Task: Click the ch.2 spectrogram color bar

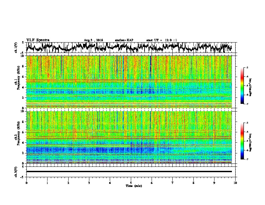Action: 242,141
